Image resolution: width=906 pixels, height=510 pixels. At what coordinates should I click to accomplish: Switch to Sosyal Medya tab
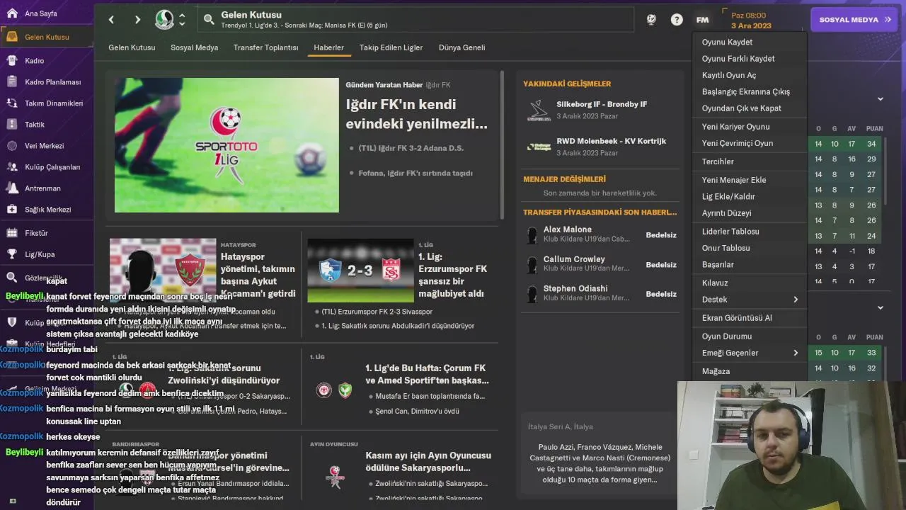click(194, 47)
